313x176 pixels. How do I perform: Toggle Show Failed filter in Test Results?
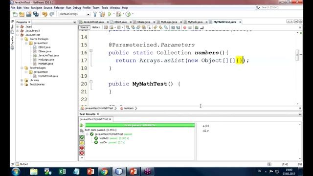(x=82, y=148)
